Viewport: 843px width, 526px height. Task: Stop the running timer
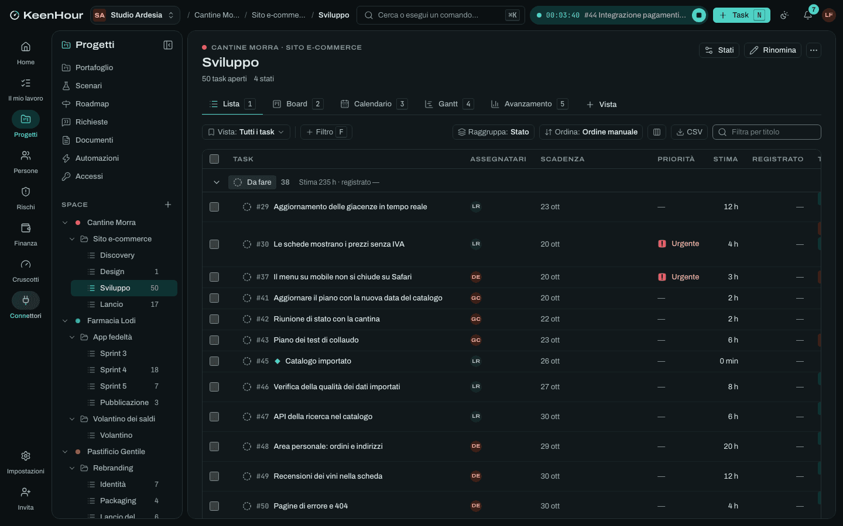[x=699, y=15]
